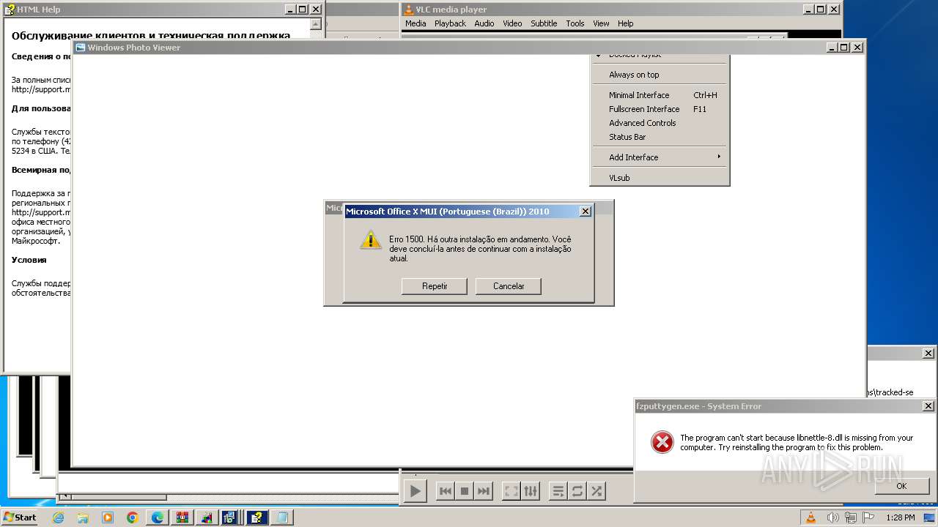The image size is (938, 527).
Task: Close the Windows Photo Viewer window
Action: [857, 48]
